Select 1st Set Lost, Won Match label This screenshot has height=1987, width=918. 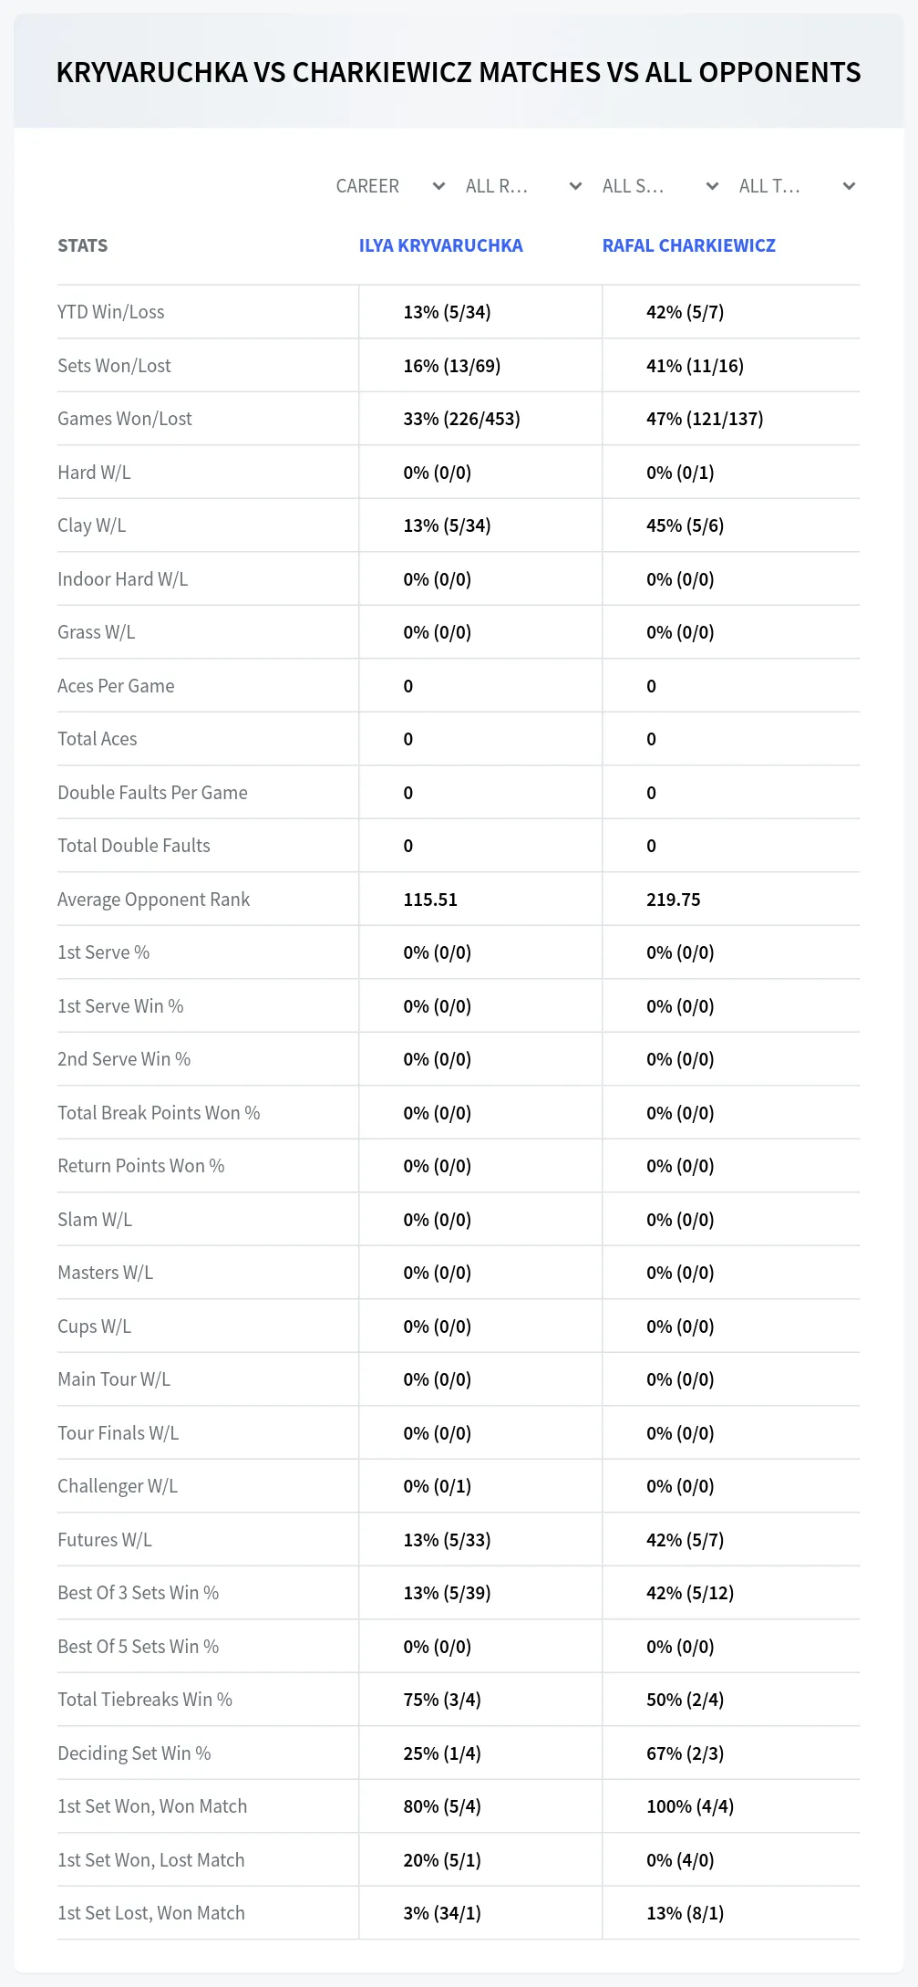pos(151,1913)
